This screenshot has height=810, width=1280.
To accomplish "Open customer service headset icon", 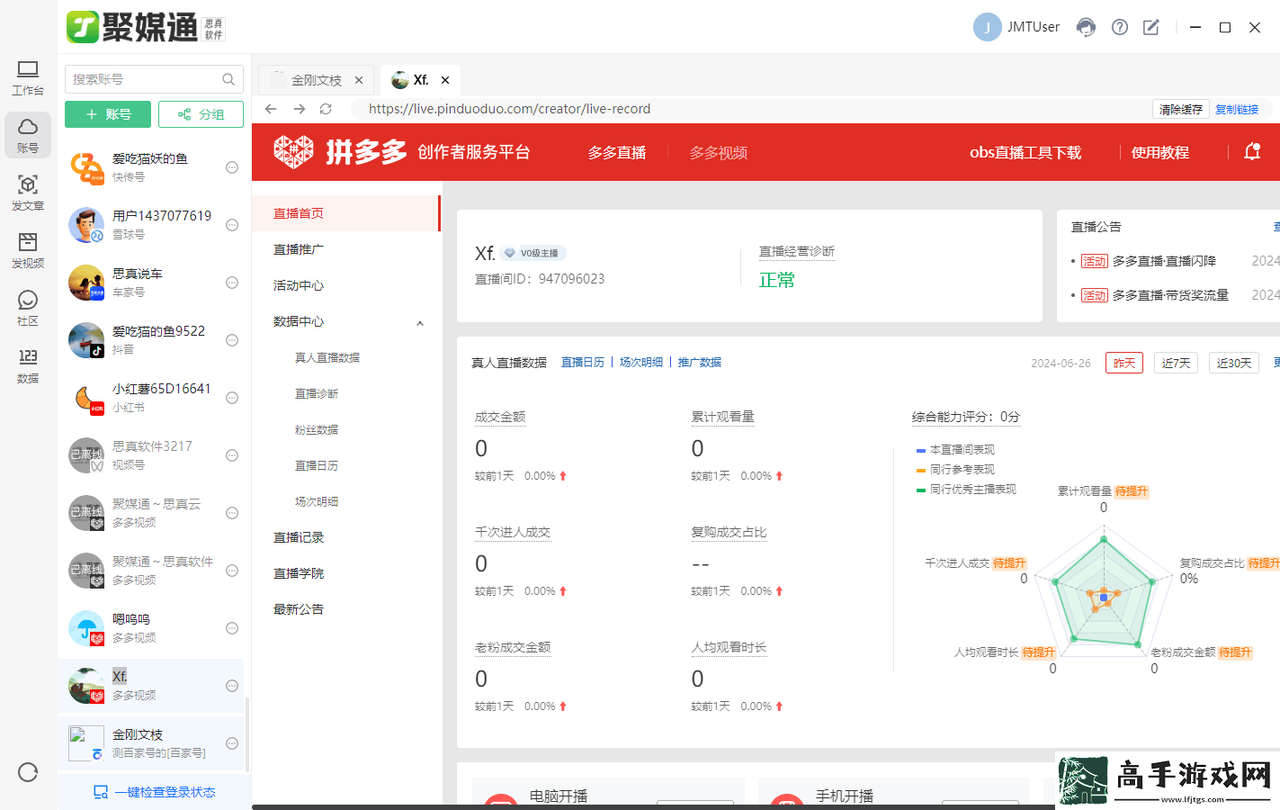I will coord(1087,27).
